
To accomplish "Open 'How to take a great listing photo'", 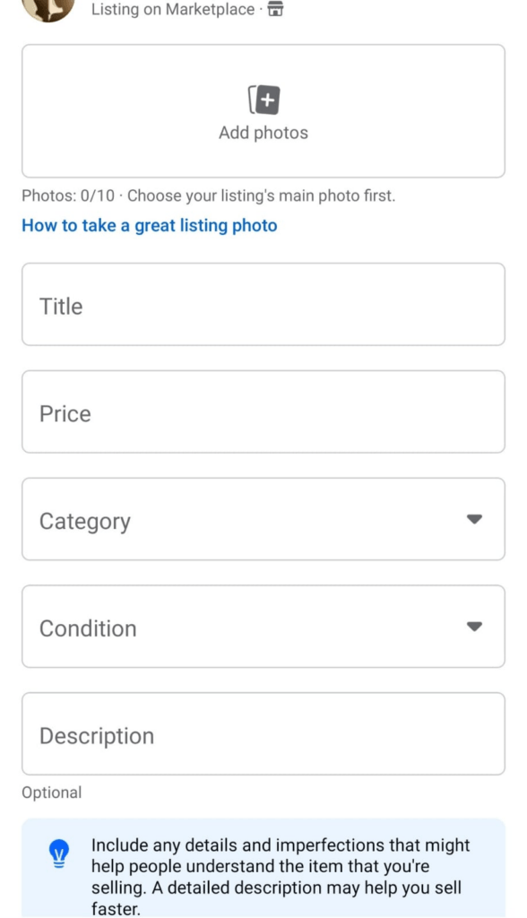I will [150, 225].
